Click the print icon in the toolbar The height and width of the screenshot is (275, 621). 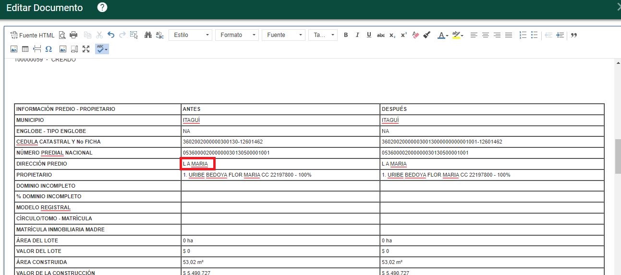click(73, 35)
